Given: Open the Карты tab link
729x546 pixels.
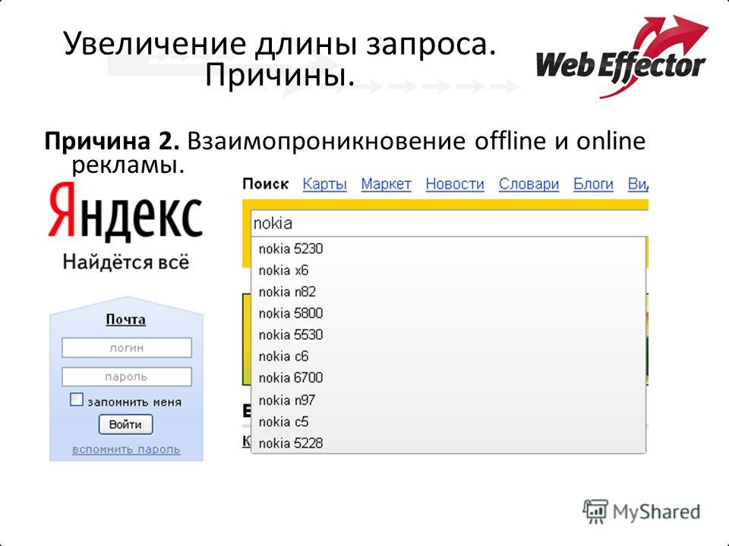Looking at the screenshot, I should pyautogui.click(x=324, y=184).
